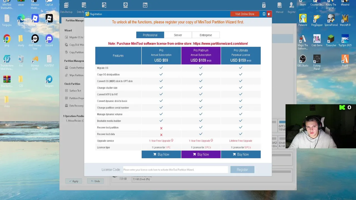Click '1 License for 5 PCs' text
This screenshot has width=356, height=200.
[241, 147]
